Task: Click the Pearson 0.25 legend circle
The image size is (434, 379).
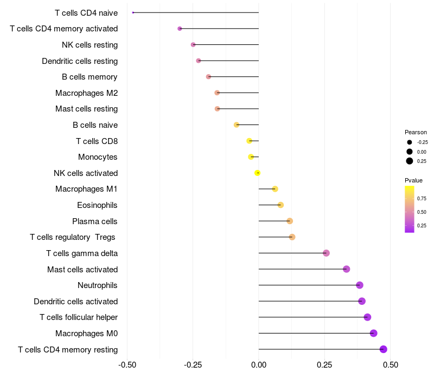Action: tap(410, 161)
